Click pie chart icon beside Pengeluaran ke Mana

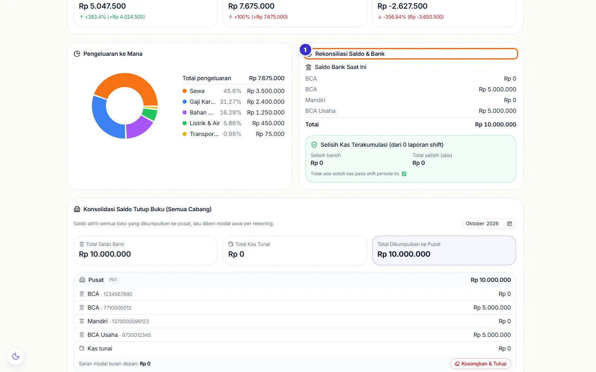tap(77, 54)
